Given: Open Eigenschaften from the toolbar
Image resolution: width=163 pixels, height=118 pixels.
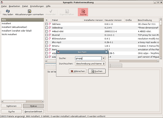Looking at the screenshot, I should [67, 12].
